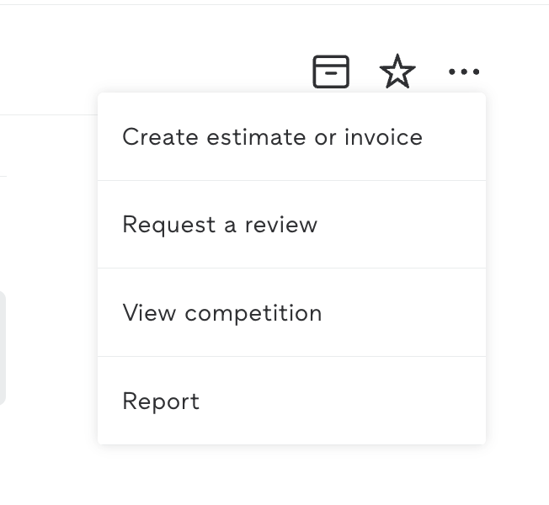Star this item with the star icon

point(397,72)
